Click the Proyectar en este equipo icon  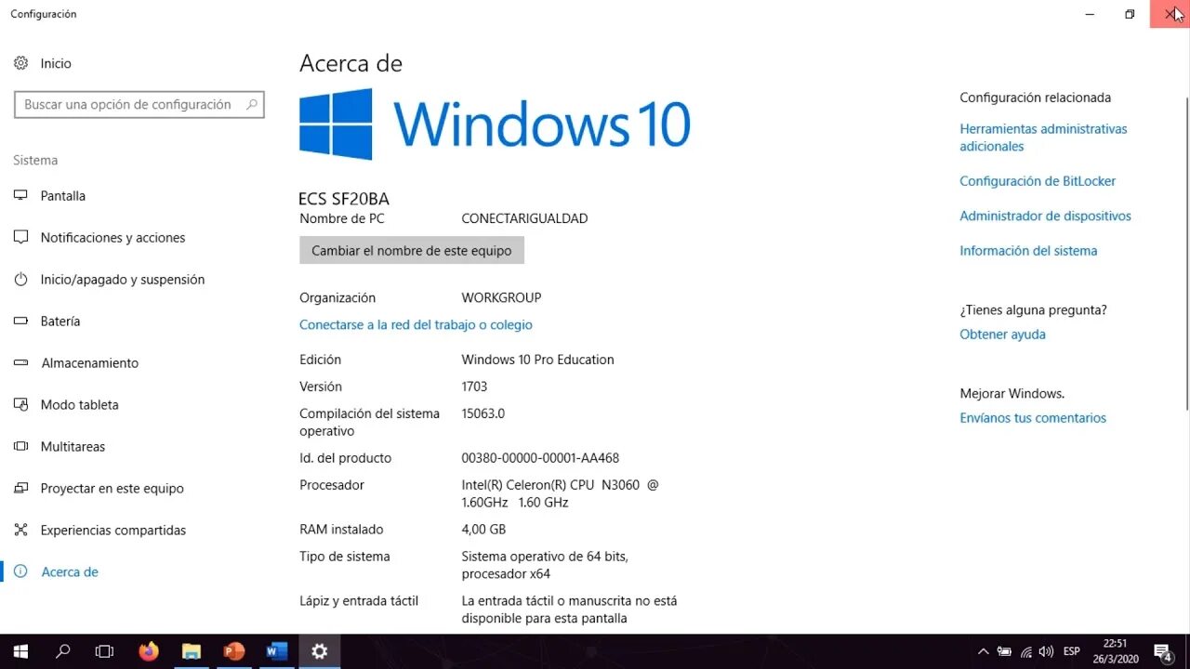[20, 489]
